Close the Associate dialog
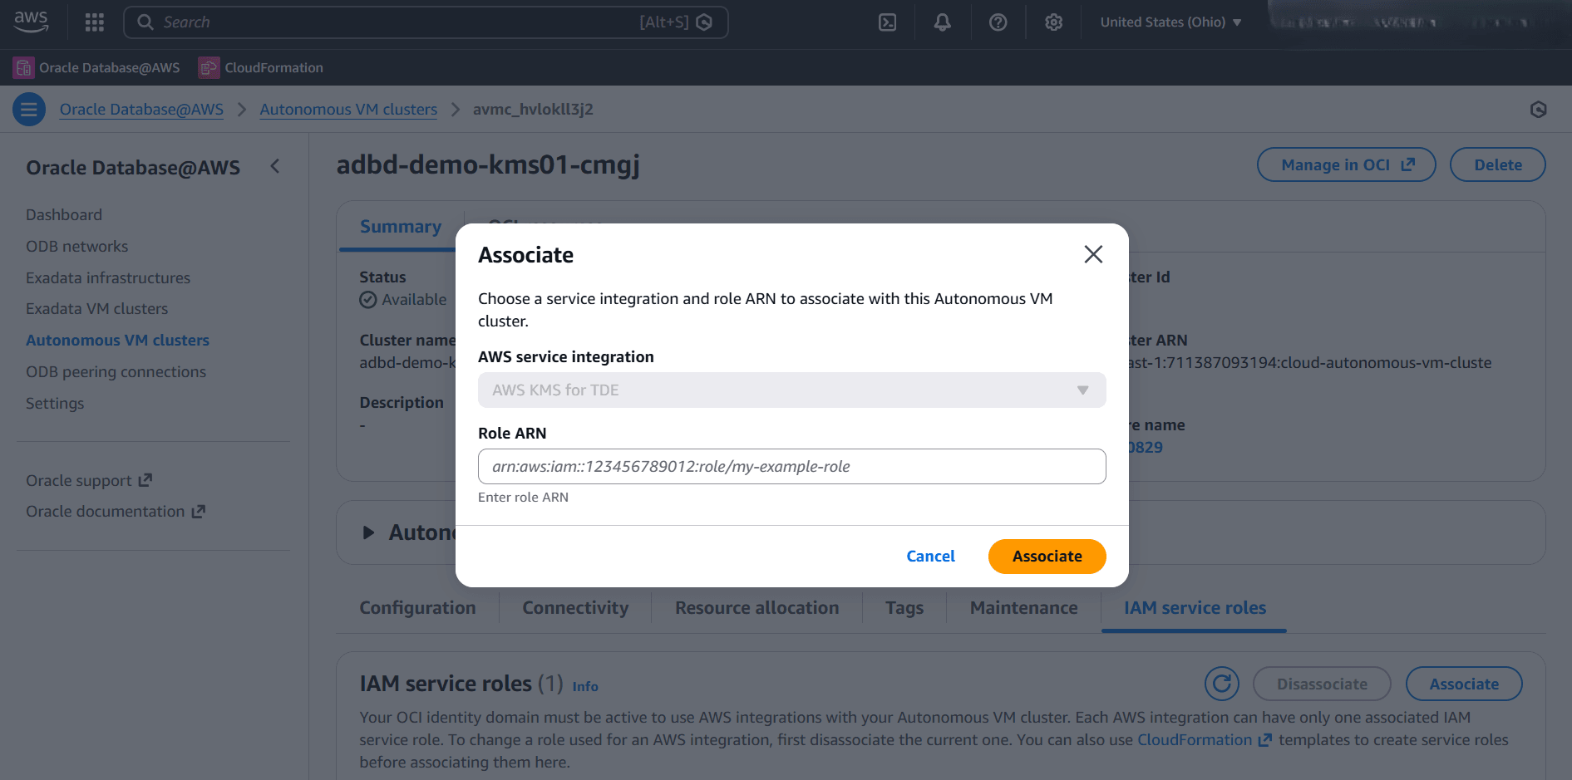1572x780 pixels. pyautogui.click(x=1092, y=254)
